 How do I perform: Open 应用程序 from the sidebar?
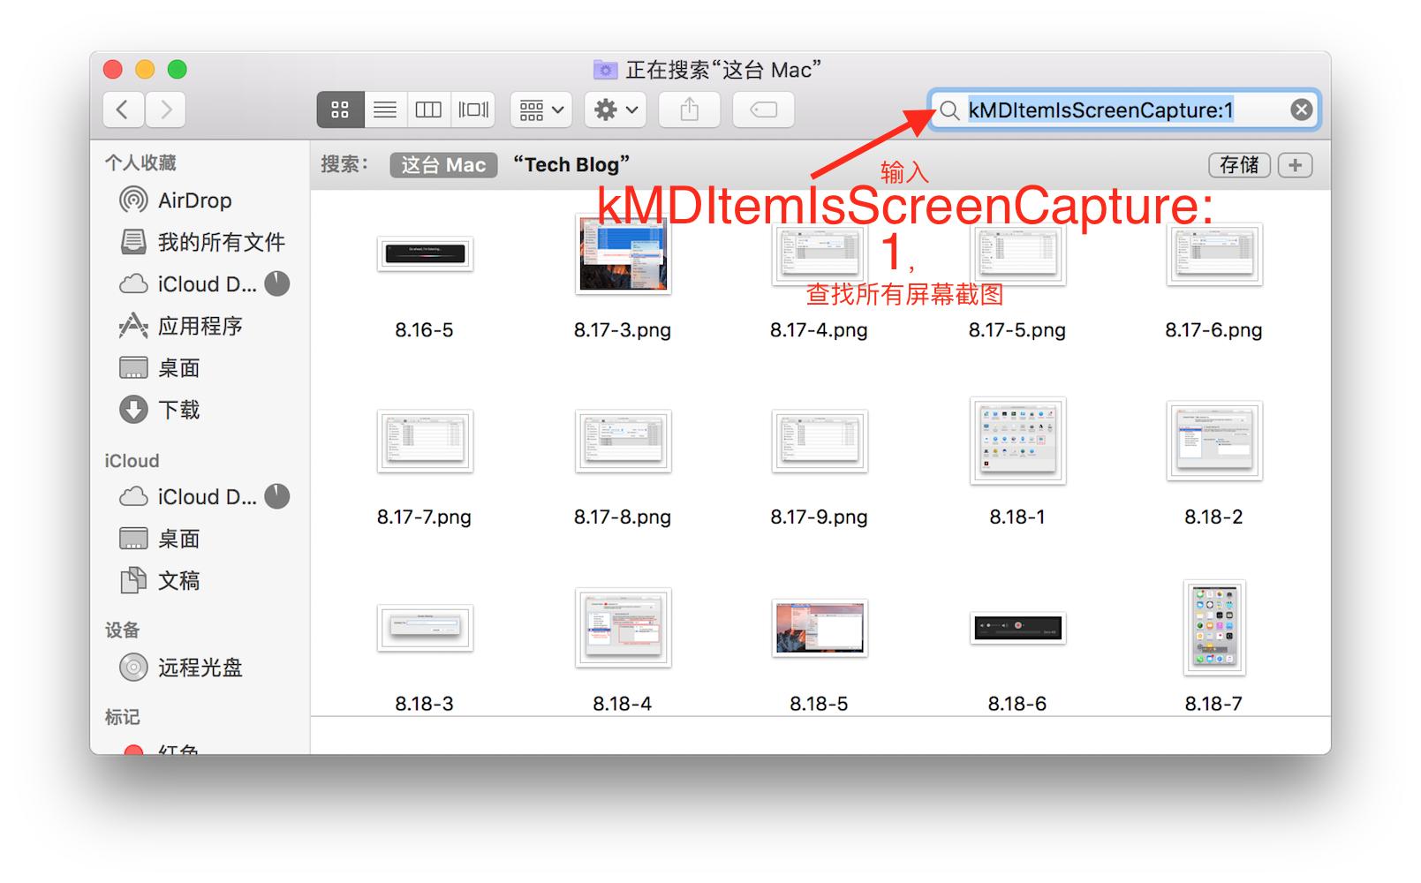pyautogui.click(x=195, y=326)
